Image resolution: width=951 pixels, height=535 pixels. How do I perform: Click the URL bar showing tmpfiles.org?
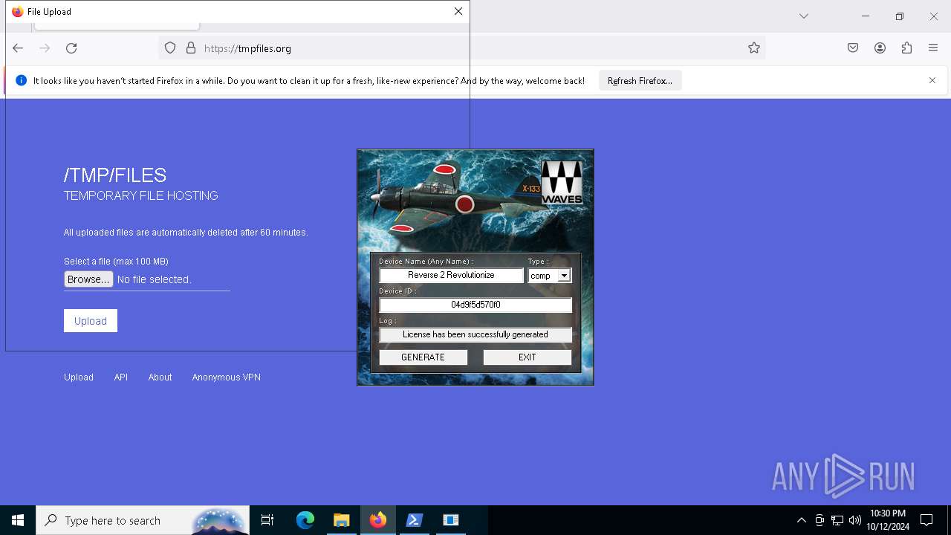[x=461, y=48]
